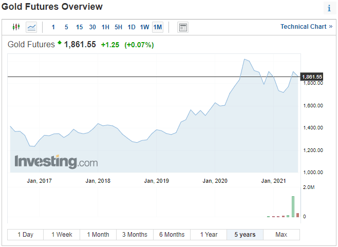Viewport: 338px width, 247px height.
Task: Open the news overlay icon
Action: [x=183, y=27]
